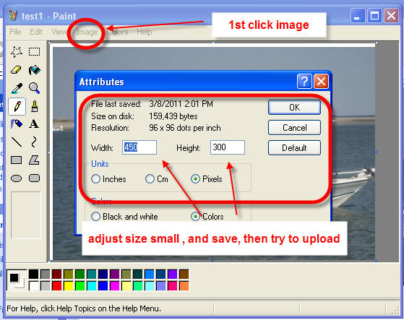This screenshot has width=404, height=320.
Task: Open the Help menu
Action: 145,32
